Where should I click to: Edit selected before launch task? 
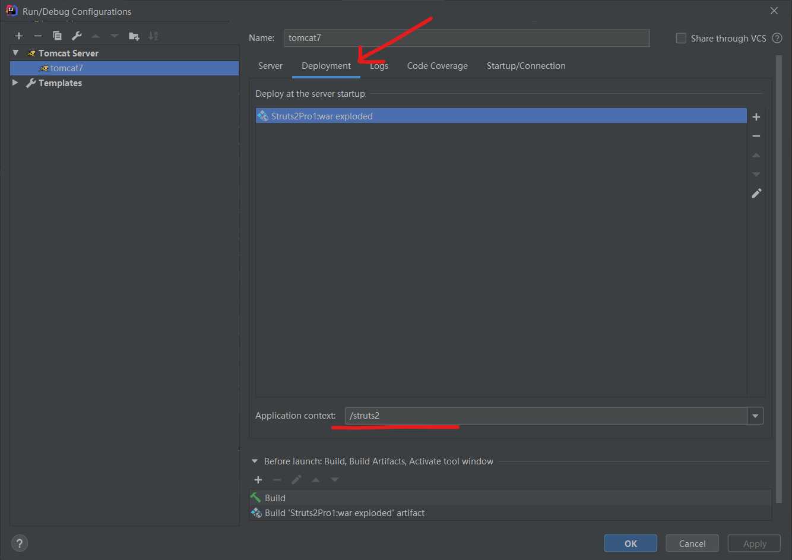296,480
